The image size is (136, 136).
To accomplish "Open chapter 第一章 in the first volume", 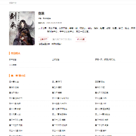I will click(14, 82).
